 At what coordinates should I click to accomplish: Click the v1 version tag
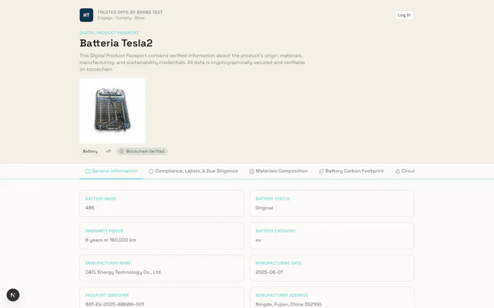click(x=109, y=151)
